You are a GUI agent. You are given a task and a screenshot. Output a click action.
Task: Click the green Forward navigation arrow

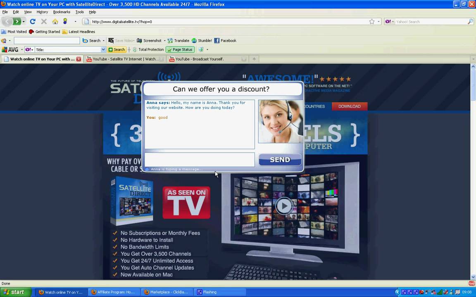point(17,21)
